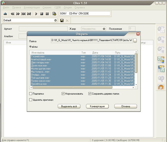167x142 pixels.
Task: Open the configuration gear icon in the sidebar
Action: point(161,87)
